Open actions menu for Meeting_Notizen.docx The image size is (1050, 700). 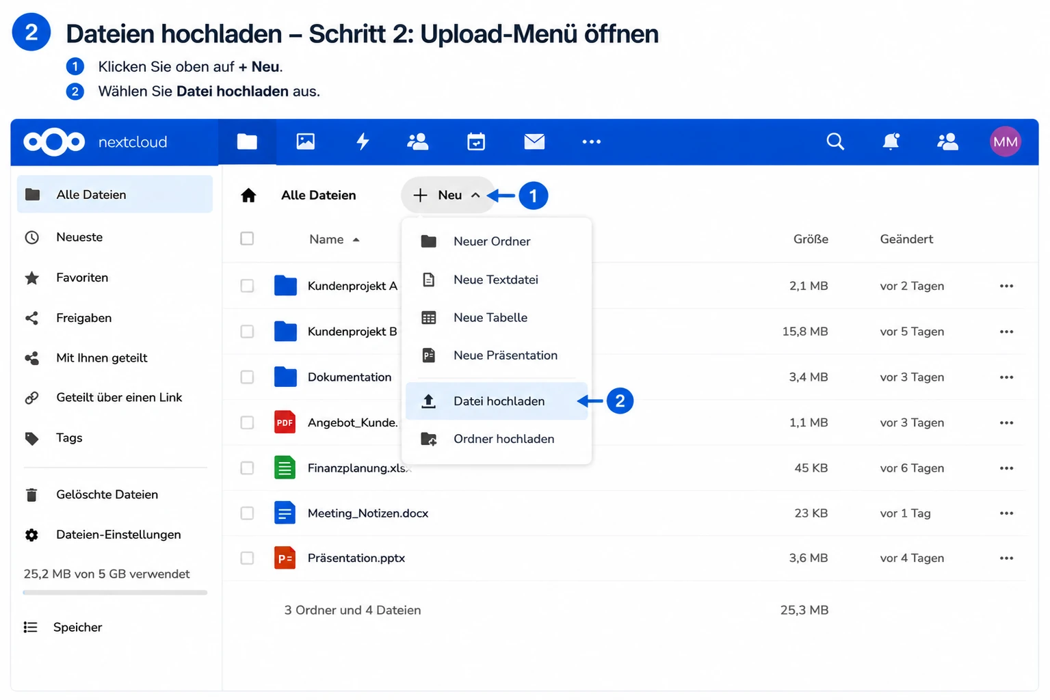pos(1006,513)
